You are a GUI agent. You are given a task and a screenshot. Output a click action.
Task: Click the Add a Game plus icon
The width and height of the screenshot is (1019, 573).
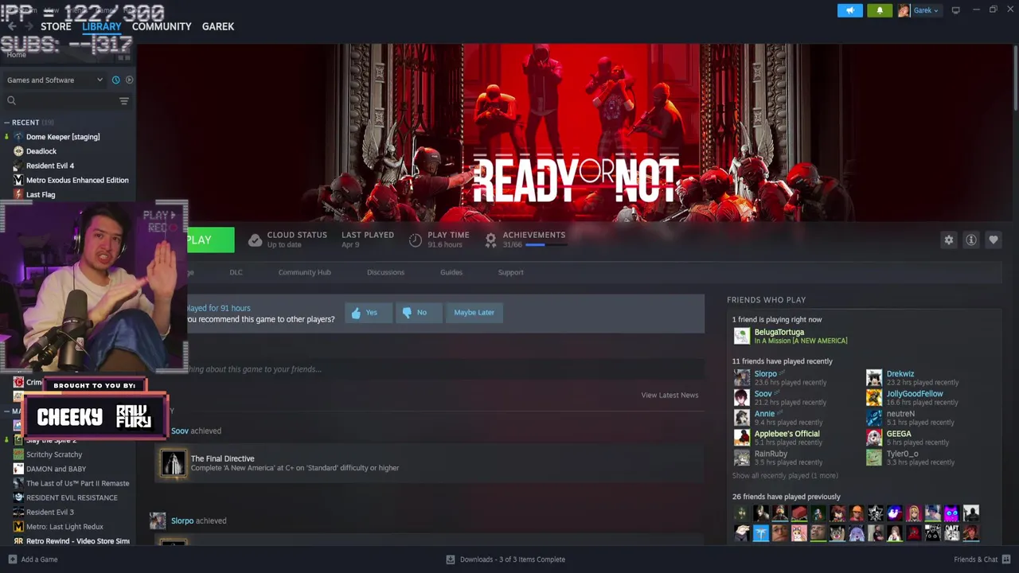pos(12,559)
